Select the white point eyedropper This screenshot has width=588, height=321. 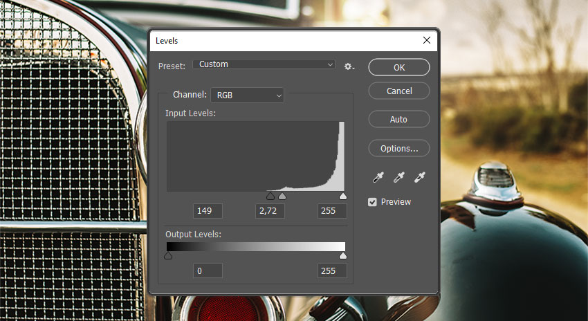point(419,177)
